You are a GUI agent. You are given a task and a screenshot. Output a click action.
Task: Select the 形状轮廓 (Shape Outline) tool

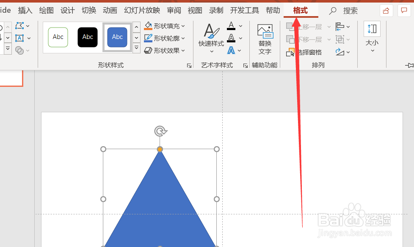tap(162, 38)
